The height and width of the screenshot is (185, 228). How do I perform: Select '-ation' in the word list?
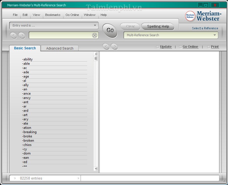coord(27,128)
